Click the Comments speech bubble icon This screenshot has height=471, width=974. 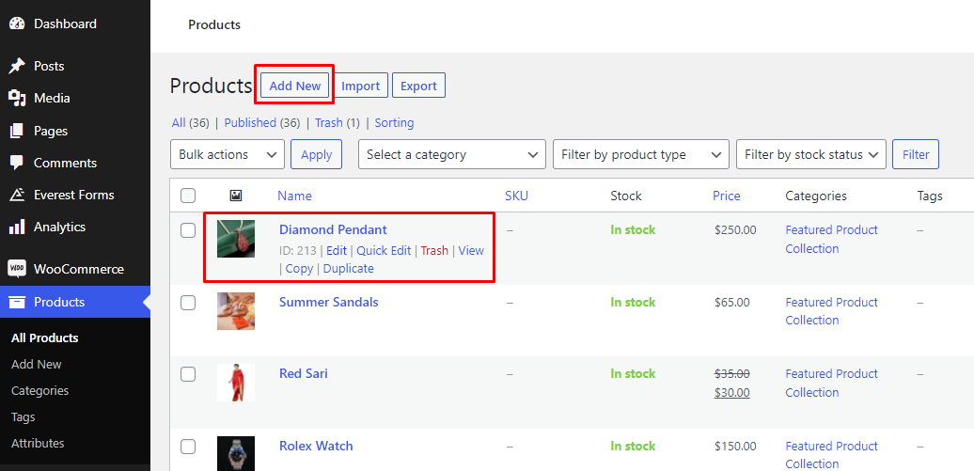[x=17, y=163]
